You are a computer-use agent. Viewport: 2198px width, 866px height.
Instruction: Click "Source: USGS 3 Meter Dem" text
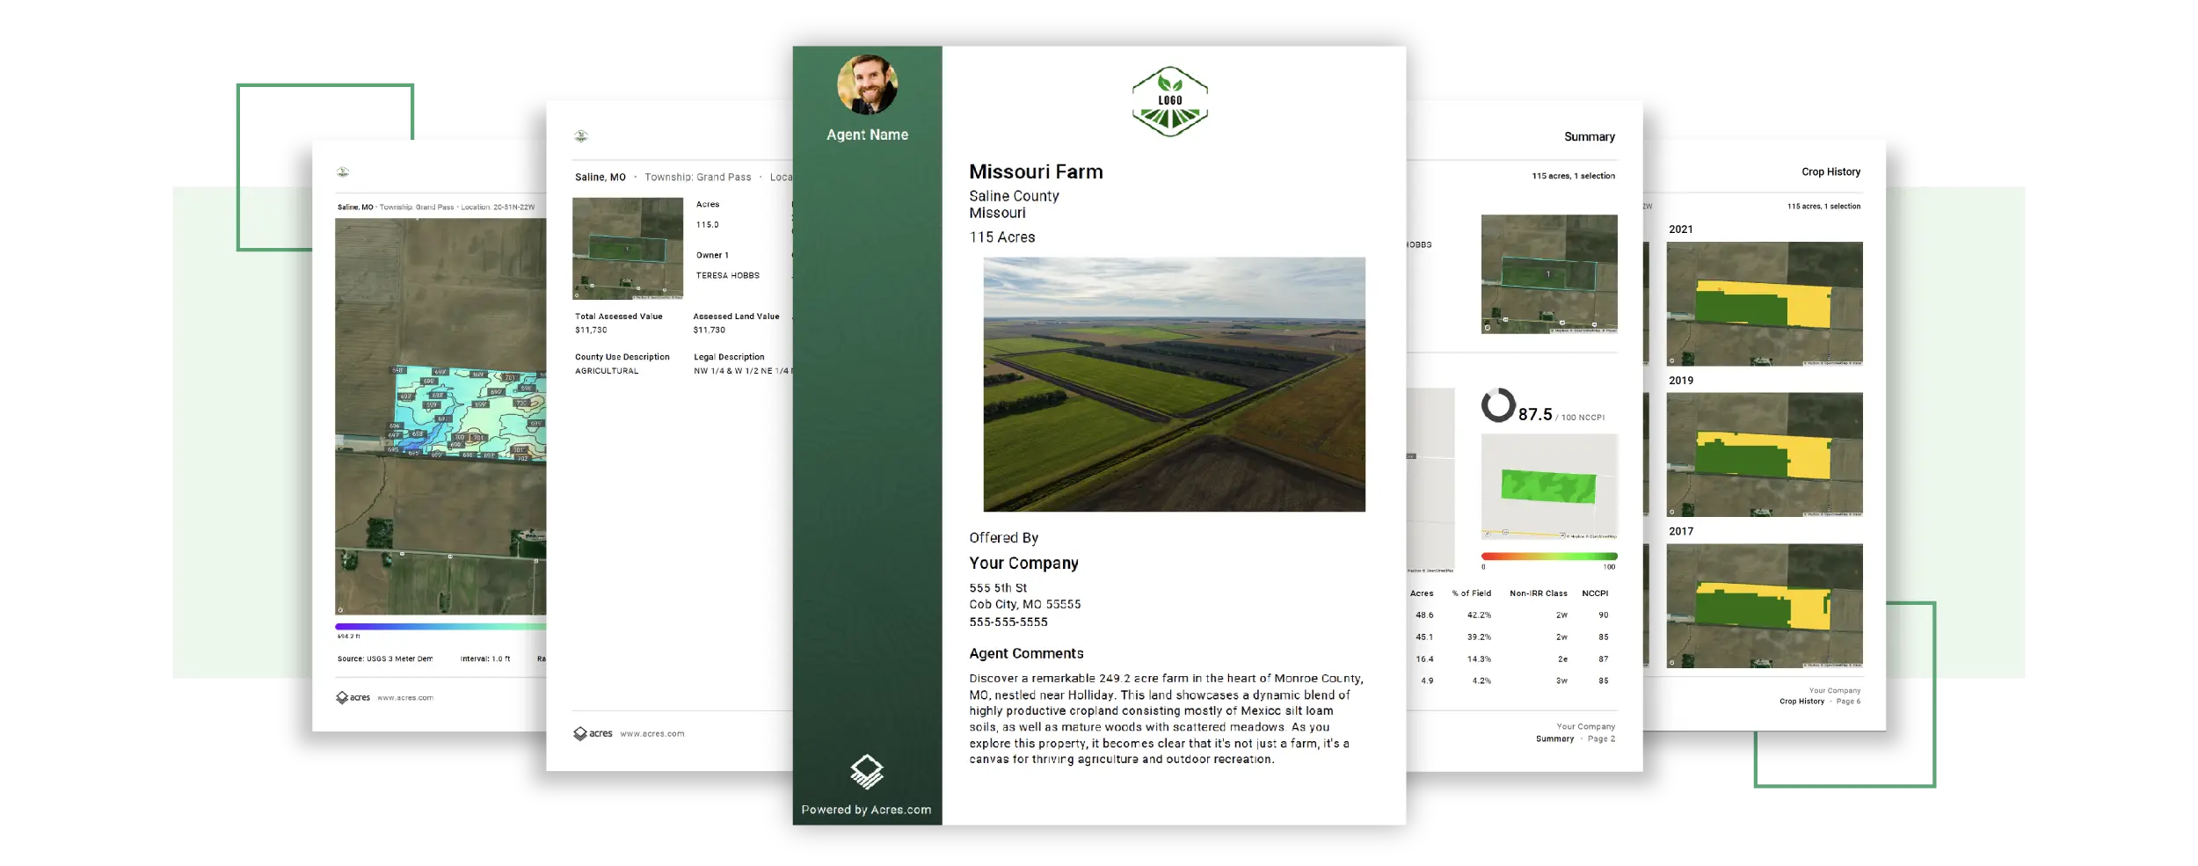pos(385,659)
